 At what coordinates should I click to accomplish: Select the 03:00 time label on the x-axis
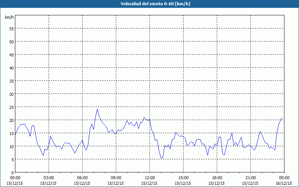(x=49, y=178)
